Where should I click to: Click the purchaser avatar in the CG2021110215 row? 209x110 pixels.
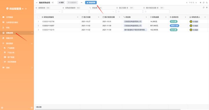(x=191, y=30)
